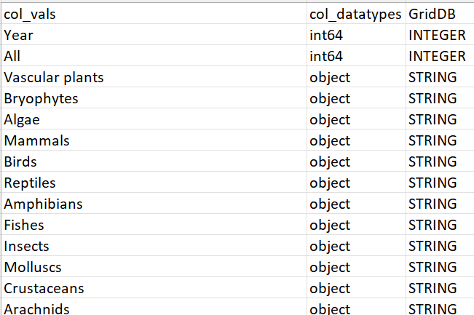Click the Crustaceans cell
The width and height of the screenshot is (474, 315).
[44, 288]
